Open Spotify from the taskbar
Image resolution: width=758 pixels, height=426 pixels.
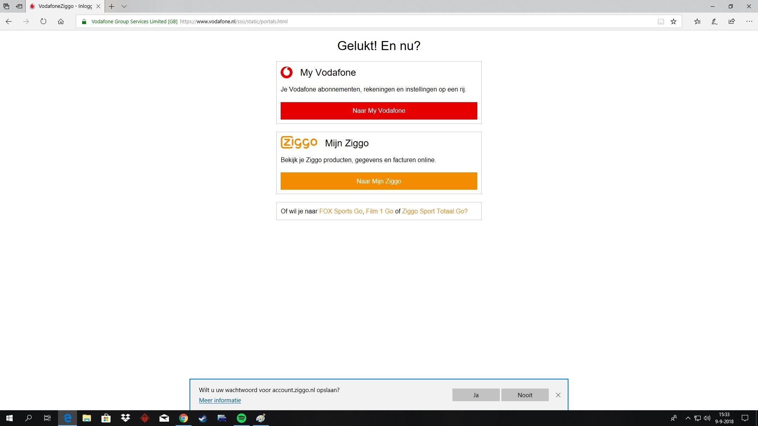coord(241,418)
